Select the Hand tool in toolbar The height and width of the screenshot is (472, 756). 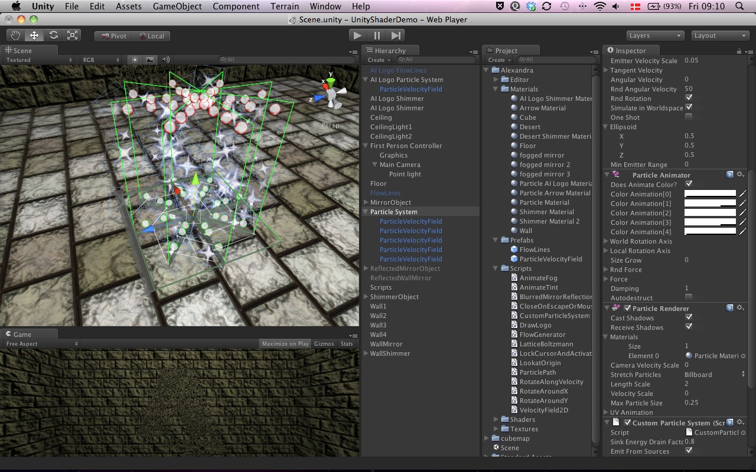(16, 35)
